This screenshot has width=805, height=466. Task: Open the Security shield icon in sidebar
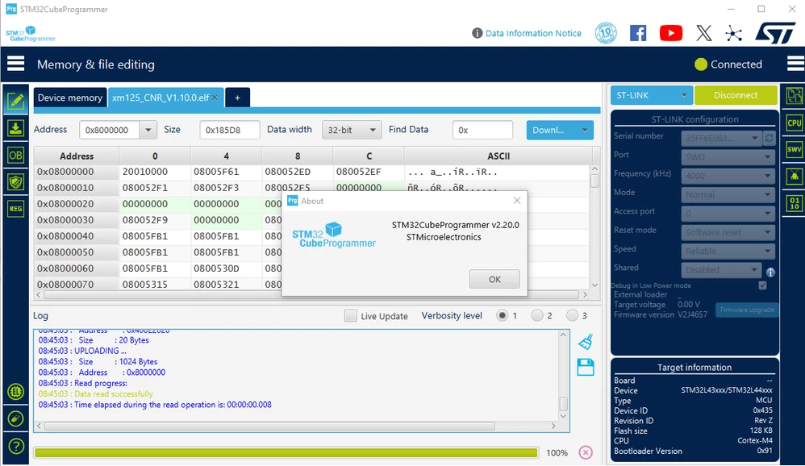[x=15, y=181]
